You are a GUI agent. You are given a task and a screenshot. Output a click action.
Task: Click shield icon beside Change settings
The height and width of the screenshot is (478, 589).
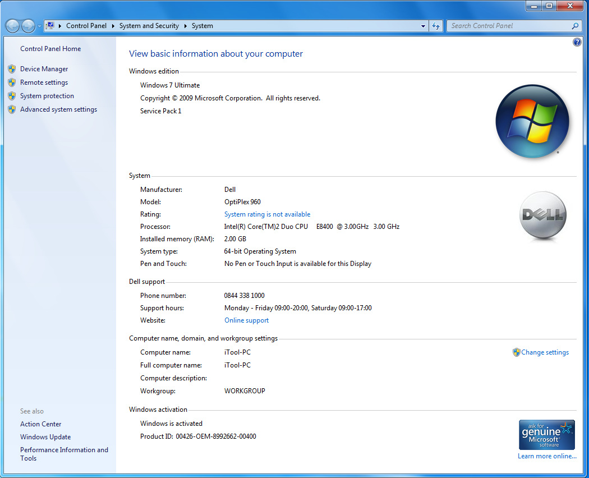517,352
